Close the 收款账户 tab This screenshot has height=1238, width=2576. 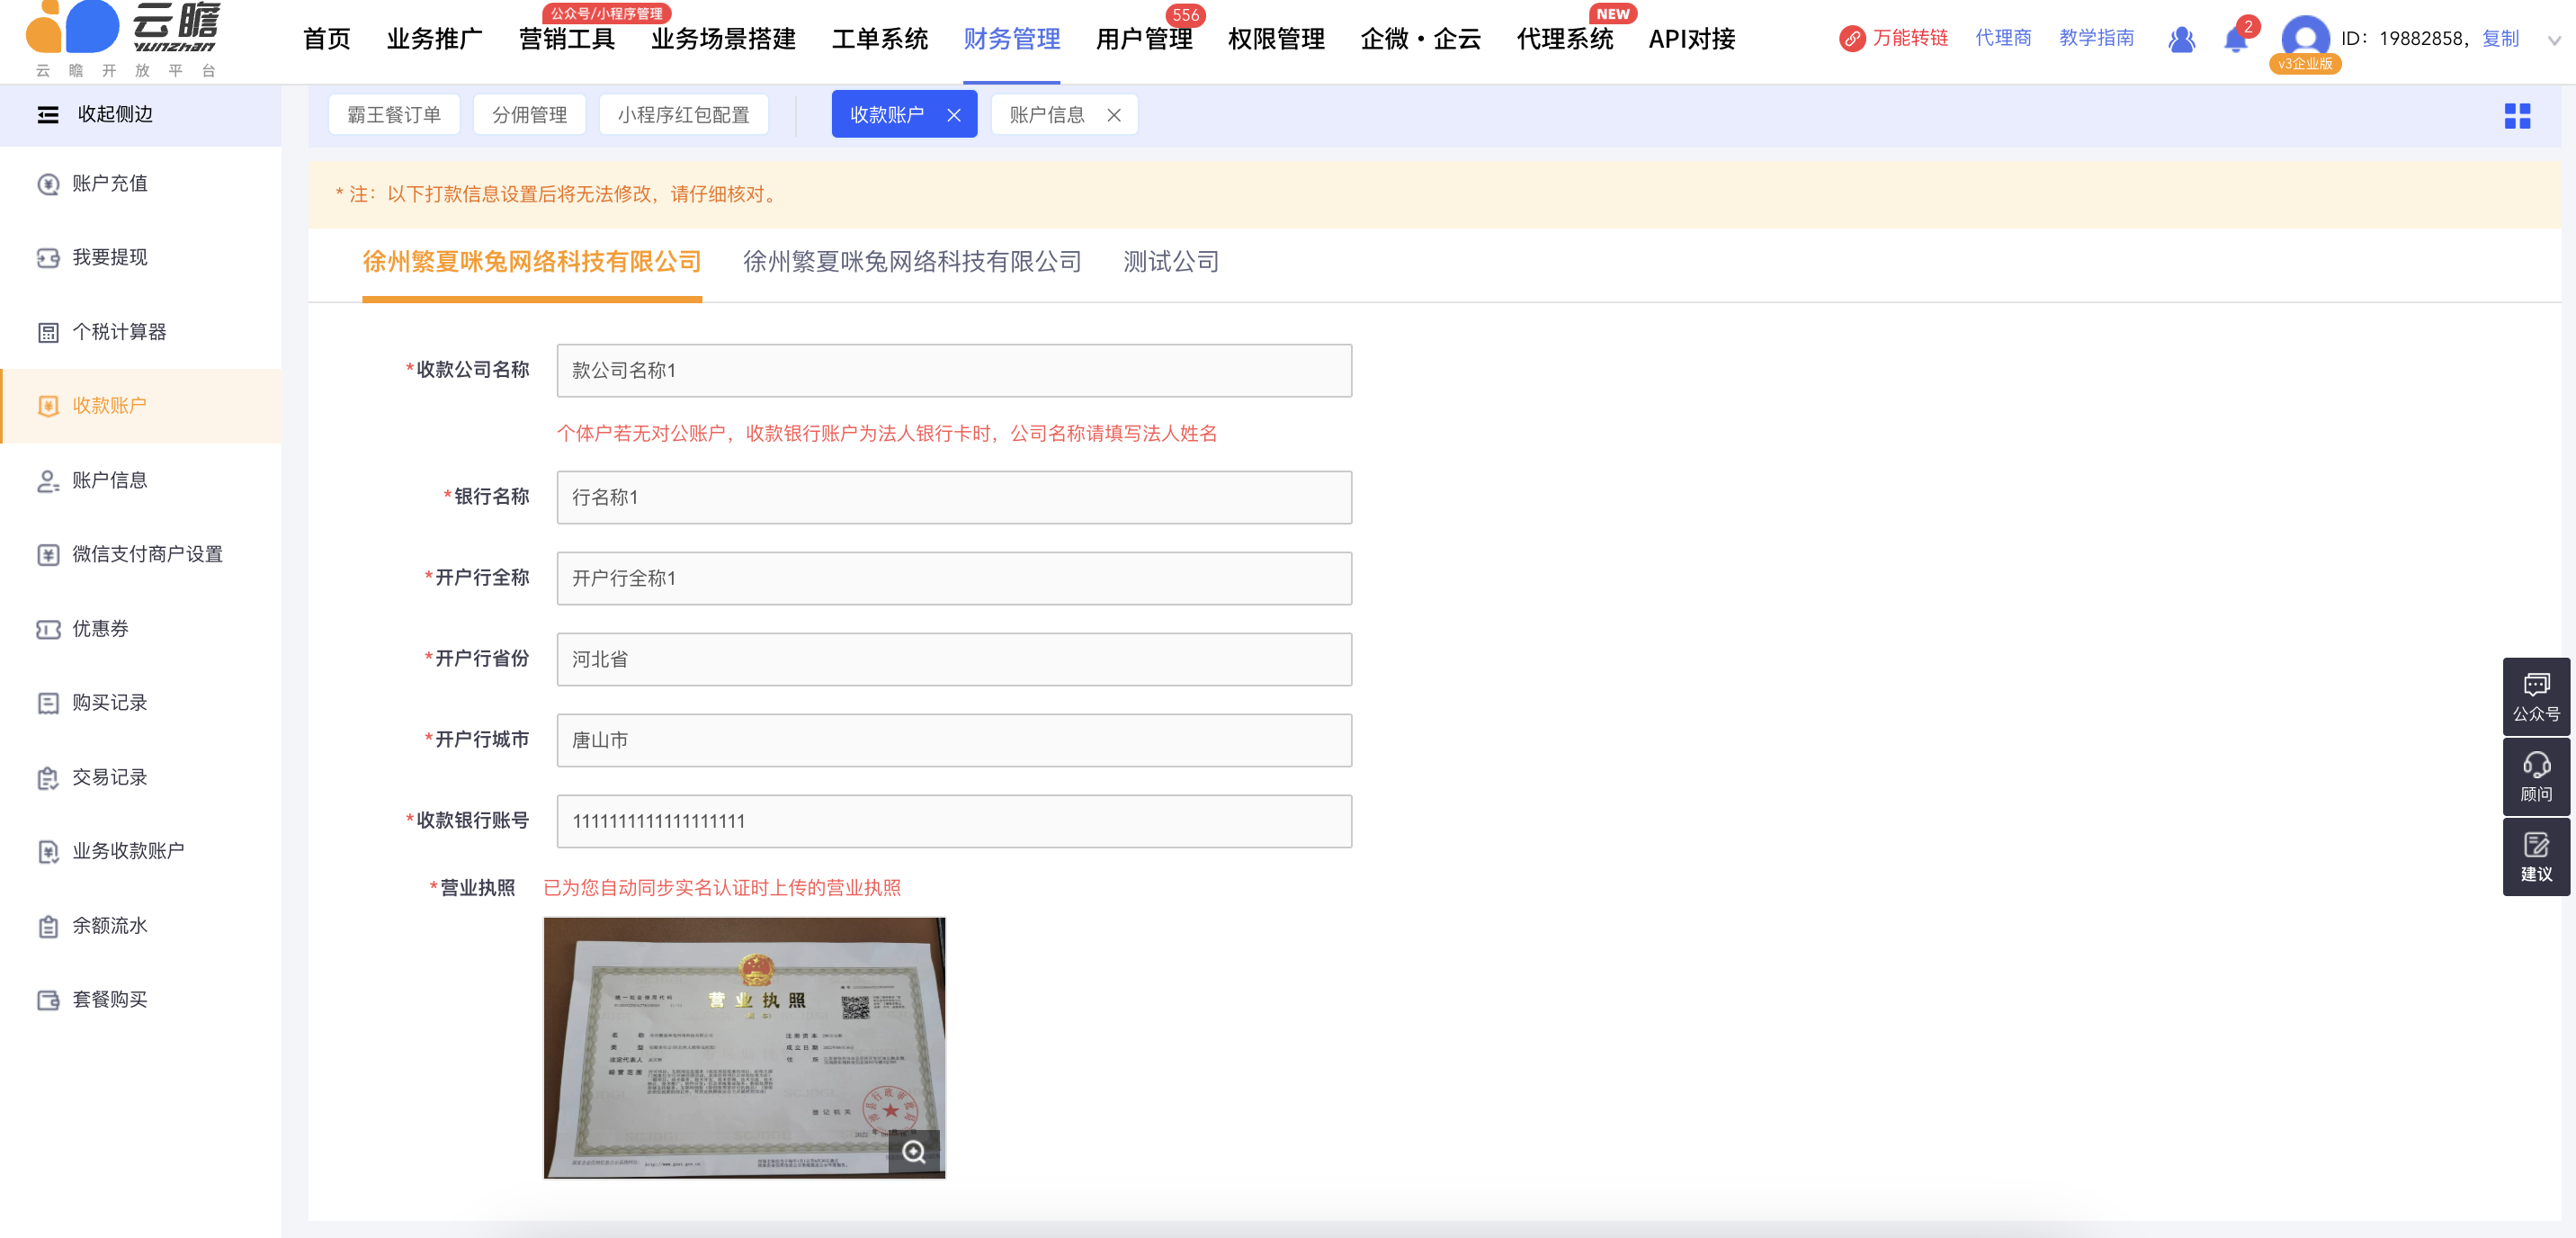pyautogui.click(x=953, y=116)
